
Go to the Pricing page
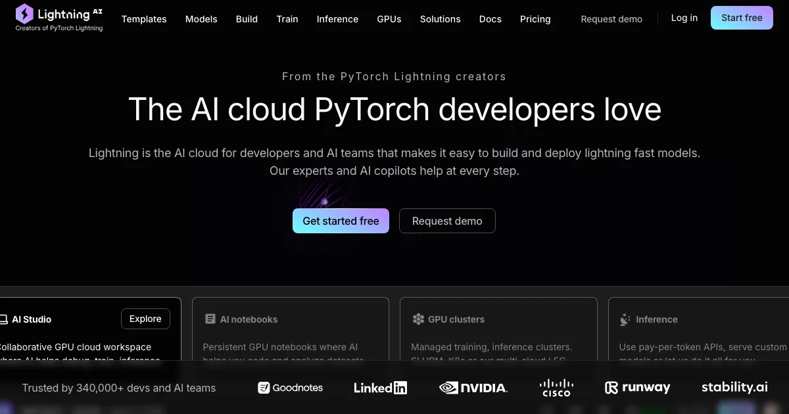point(535,19)
